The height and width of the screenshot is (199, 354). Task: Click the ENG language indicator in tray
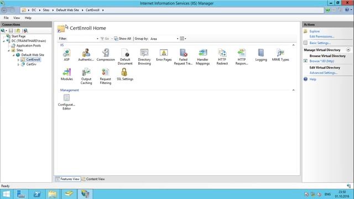(327, 194)
